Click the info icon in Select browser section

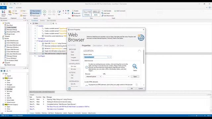tap(86, 67)
